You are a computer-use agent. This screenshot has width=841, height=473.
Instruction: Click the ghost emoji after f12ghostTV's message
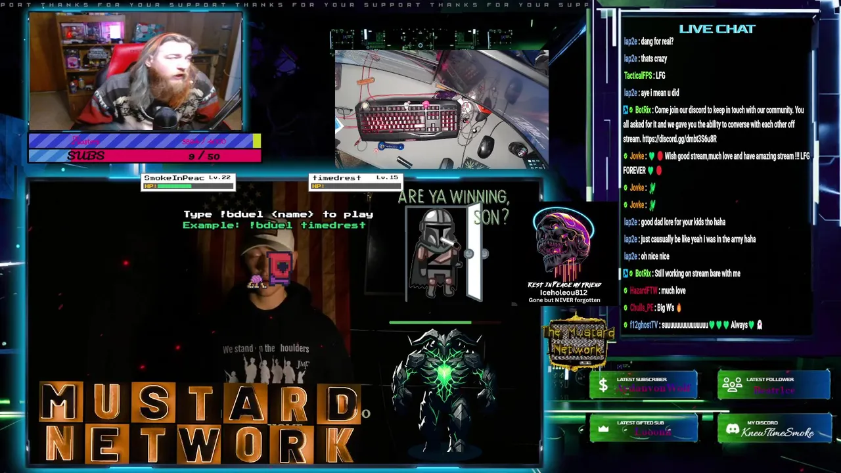tap(760, 325)
